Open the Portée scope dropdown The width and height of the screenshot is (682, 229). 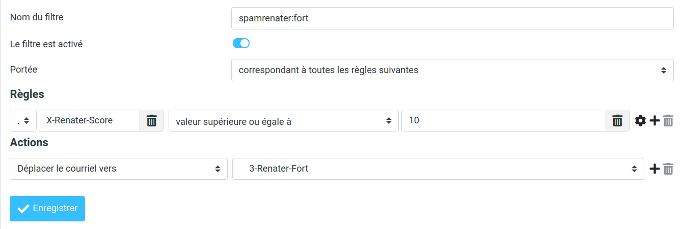(452, 70)
